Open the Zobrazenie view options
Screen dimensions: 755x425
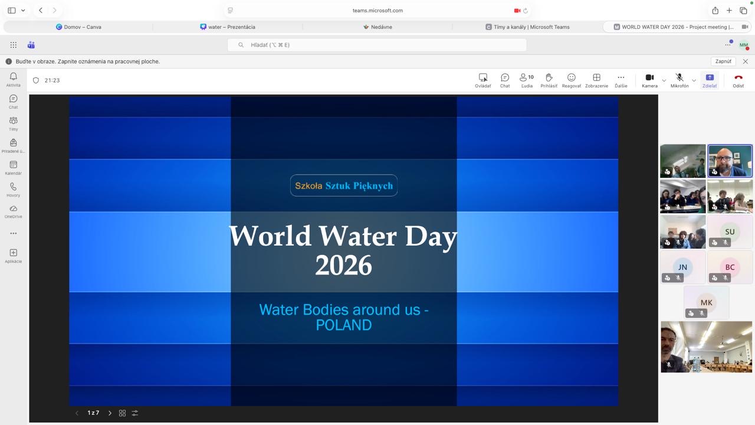pyautogui.click(x=596, y=80)
